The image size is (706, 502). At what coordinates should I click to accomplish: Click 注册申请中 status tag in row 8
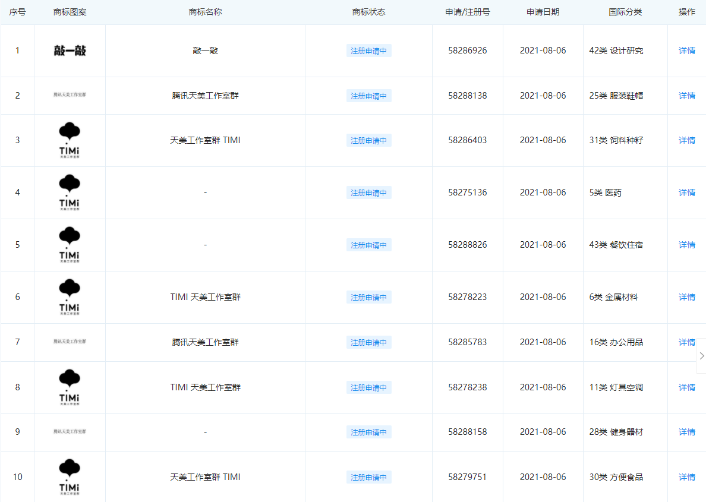pyautogui.click(x=369, y=388)
